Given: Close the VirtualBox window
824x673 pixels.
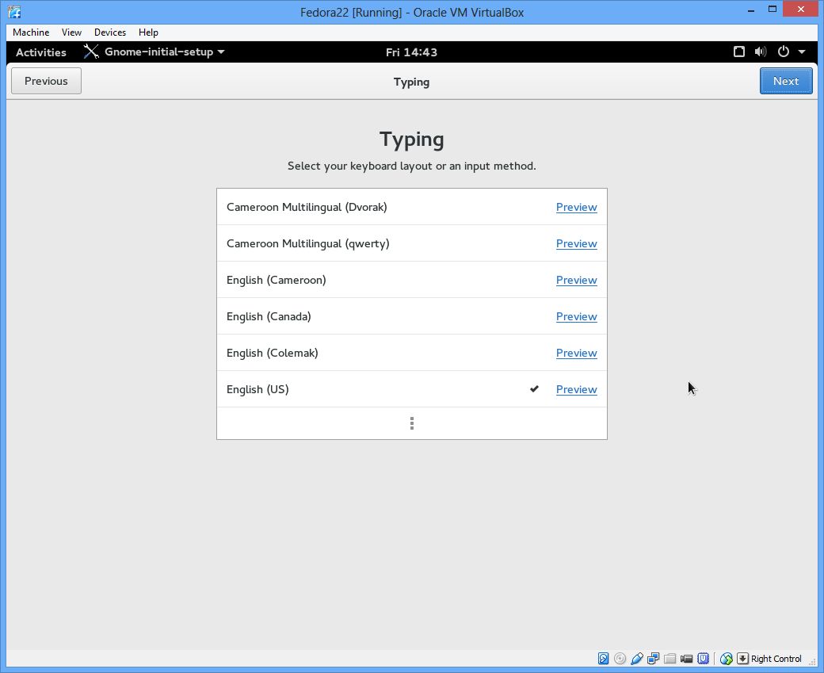Looking at the screenshot, I should tap(801, 9).
